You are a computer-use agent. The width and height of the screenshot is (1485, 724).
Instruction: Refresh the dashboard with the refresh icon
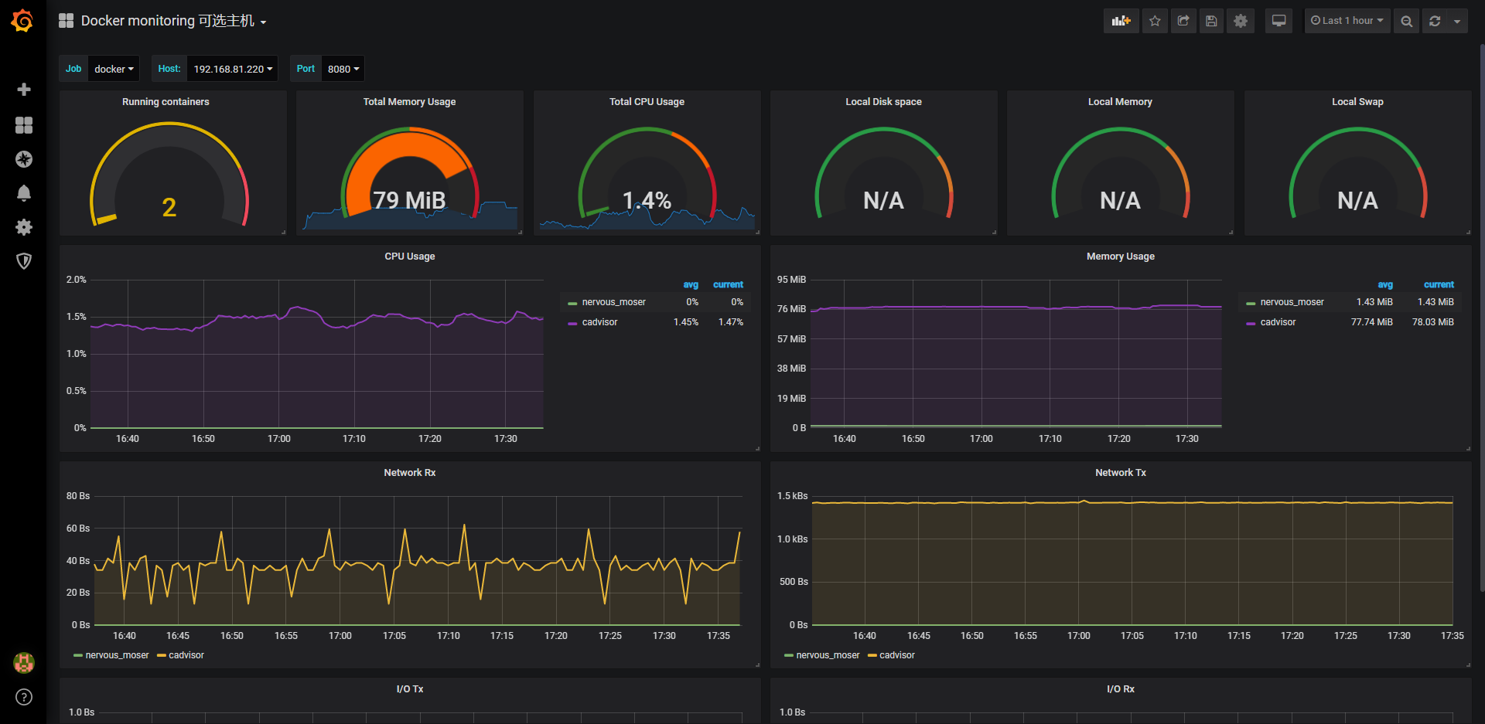point(1436,21)
